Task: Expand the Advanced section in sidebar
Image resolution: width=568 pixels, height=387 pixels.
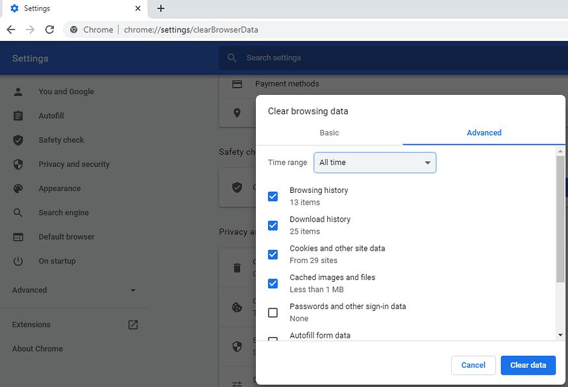Action: tap(74, 290)
